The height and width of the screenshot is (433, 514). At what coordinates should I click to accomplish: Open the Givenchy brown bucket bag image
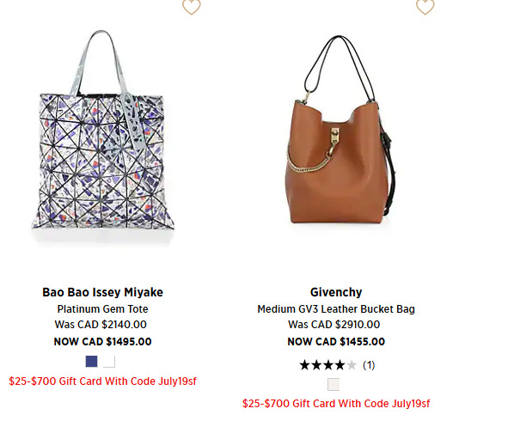coord(340,130)
